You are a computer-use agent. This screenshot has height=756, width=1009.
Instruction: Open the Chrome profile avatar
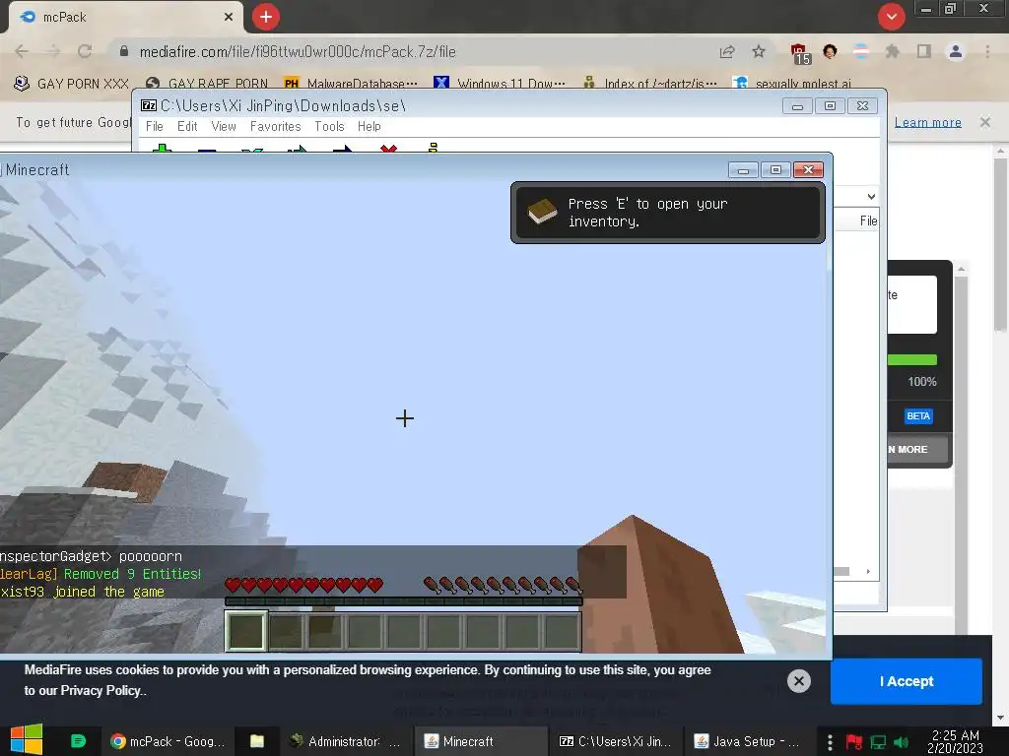click(x=956, y=51)
